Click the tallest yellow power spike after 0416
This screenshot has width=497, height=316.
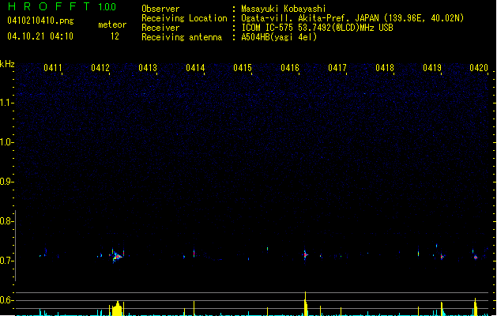[x=306, y=304]
